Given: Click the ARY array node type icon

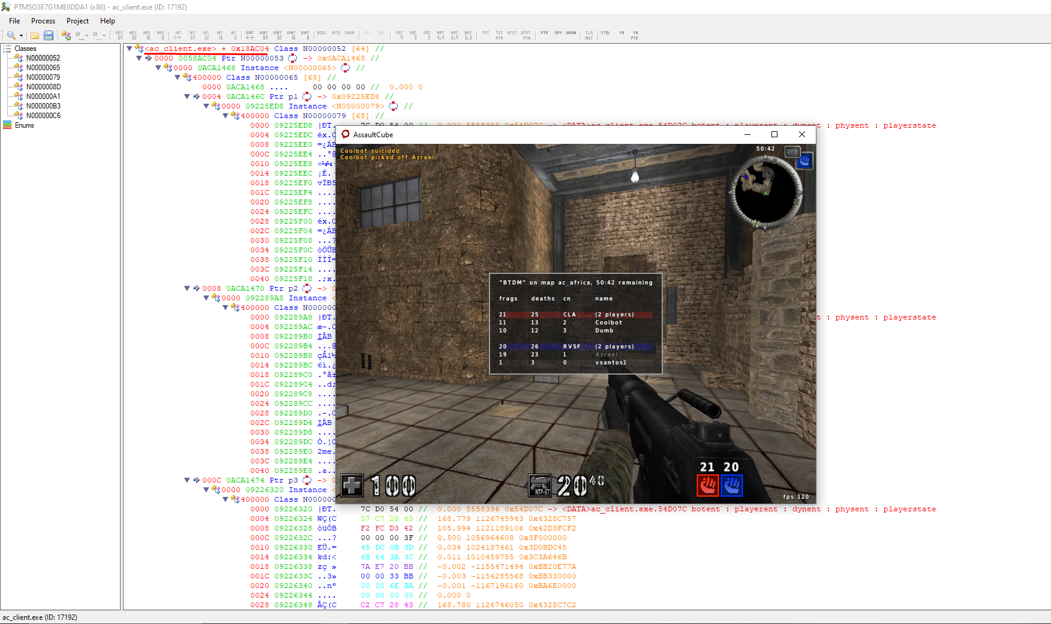Looking at the screenshot, I should tap(558, 34).
